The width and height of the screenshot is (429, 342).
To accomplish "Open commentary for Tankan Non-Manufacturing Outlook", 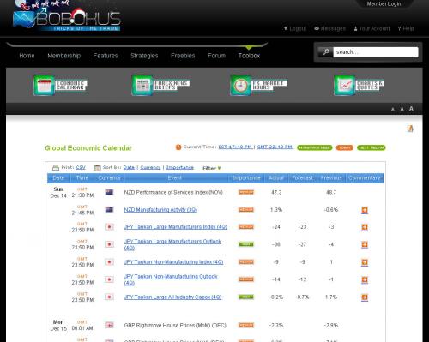I will click(365, 279).
